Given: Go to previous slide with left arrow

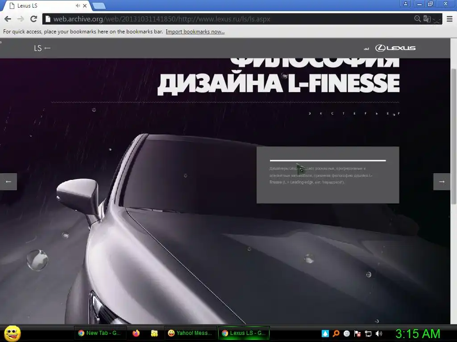Looking at the screenshot, I should click(8, 182).
